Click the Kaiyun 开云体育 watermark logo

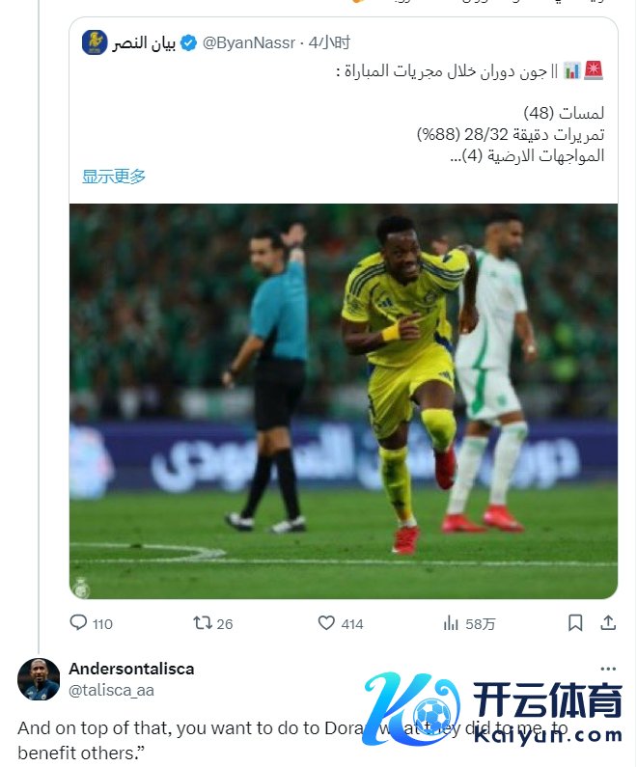(494, 707)
